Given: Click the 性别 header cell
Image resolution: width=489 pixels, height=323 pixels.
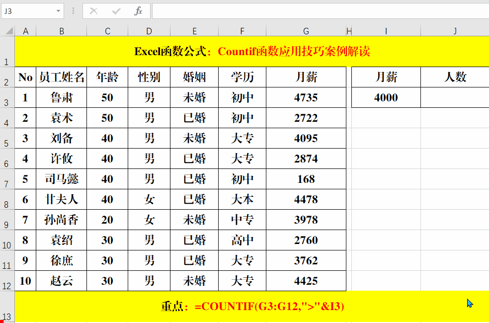Looking at the screenshot, I should tap(149, 77).
